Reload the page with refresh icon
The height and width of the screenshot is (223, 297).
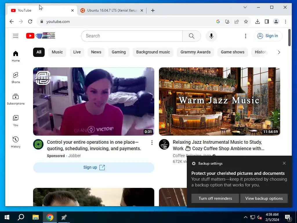click(x=30, y=21)
